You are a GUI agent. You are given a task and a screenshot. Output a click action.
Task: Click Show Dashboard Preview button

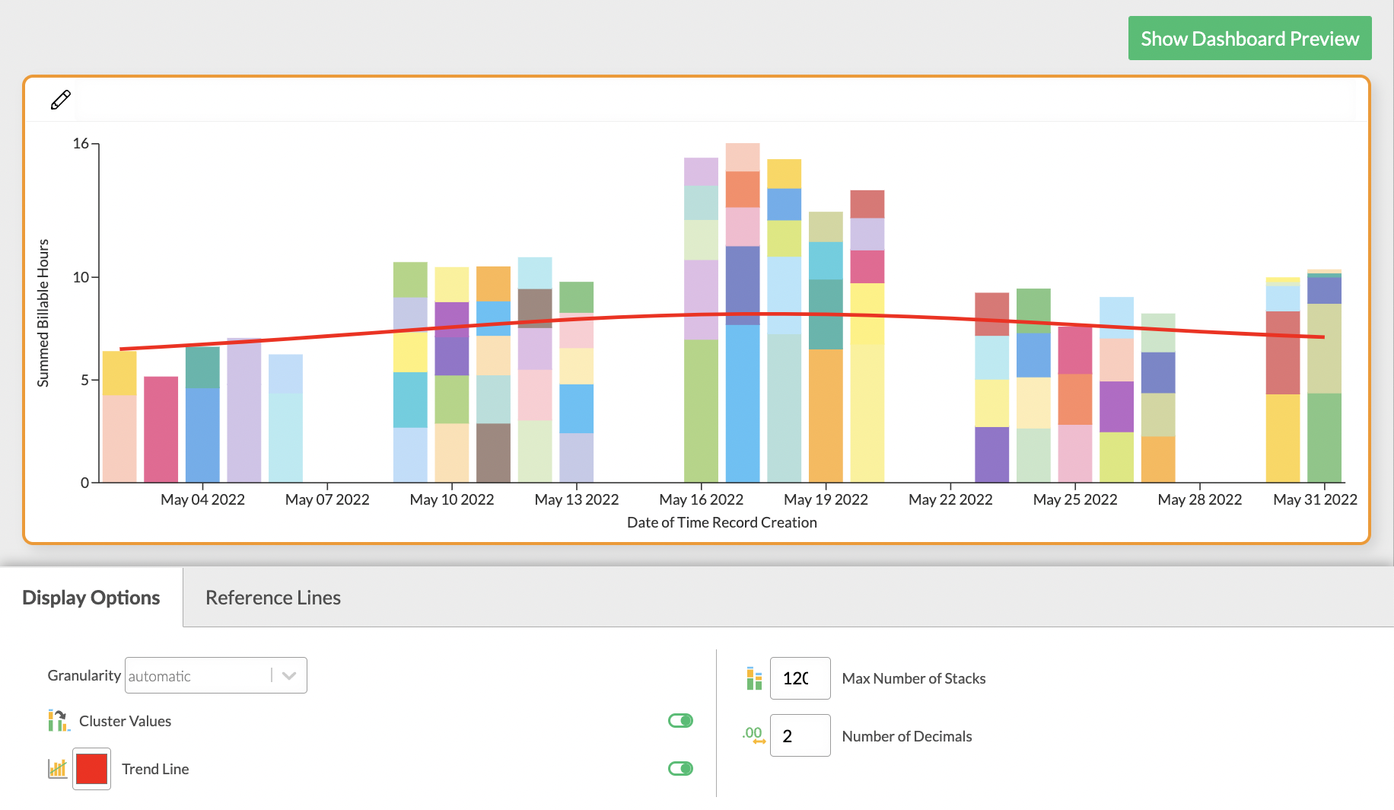pos(1249,38)
